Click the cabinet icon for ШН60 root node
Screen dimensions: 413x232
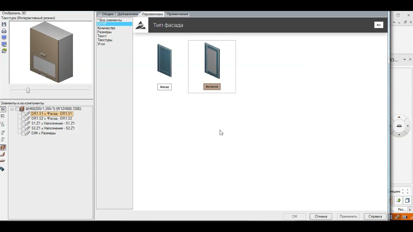pyautogui.click(x=22, y=109)
